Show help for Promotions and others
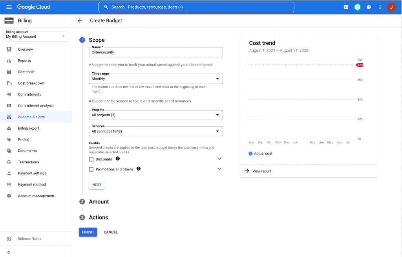The image size is (402, 257). 139,169
